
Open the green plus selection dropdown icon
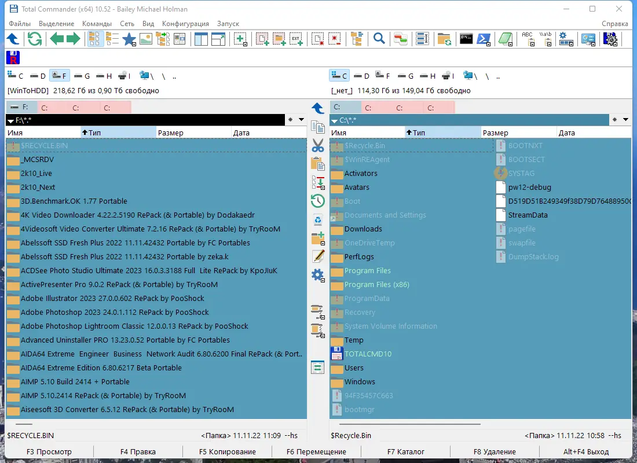click(240, 39)
